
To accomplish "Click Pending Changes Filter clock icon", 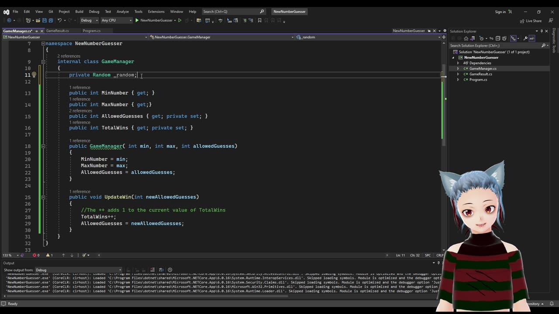I will coord(482,38).
